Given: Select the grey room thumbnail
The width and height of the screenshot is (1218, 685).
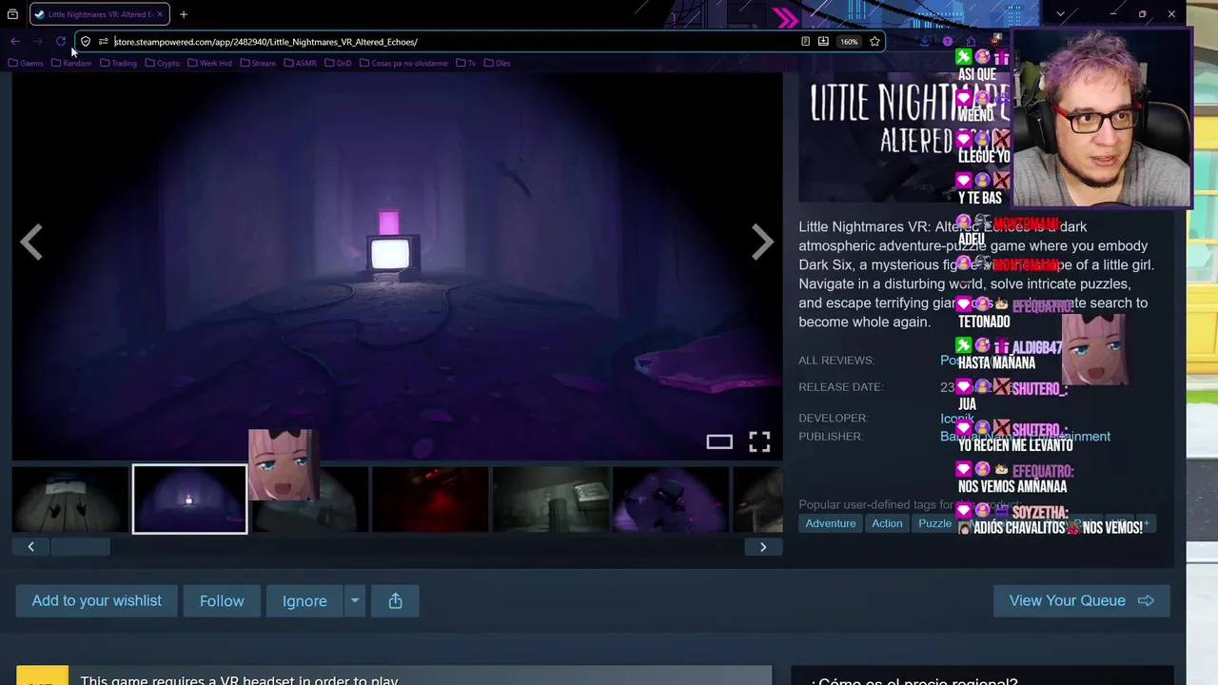Looking at the screenshot, I should click(x=550, y=499).
